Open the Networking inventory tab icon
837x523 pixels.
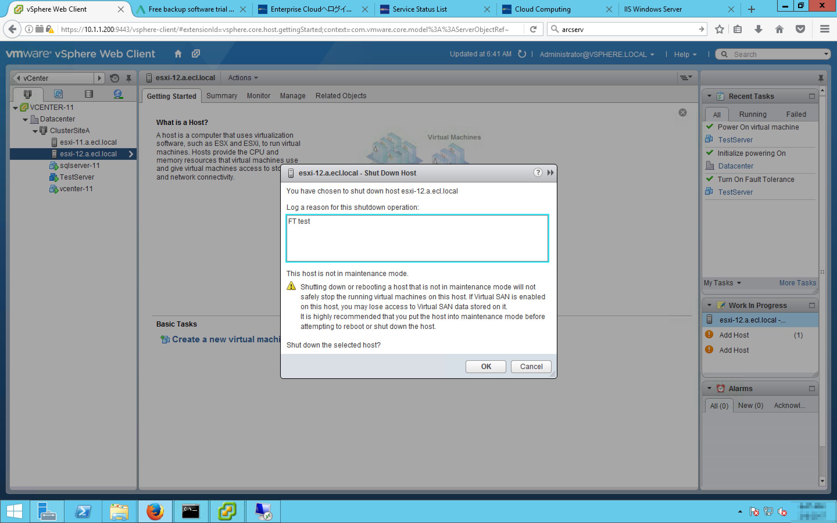tap(118, 94)
